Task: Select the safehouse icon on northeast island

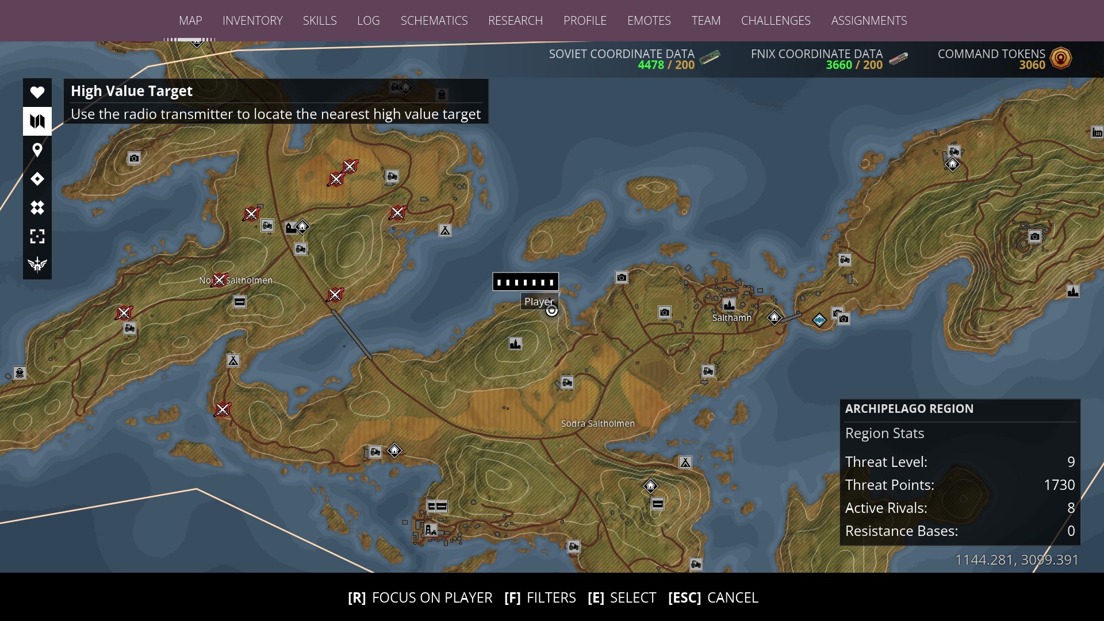Action: (x=953, y=165)
